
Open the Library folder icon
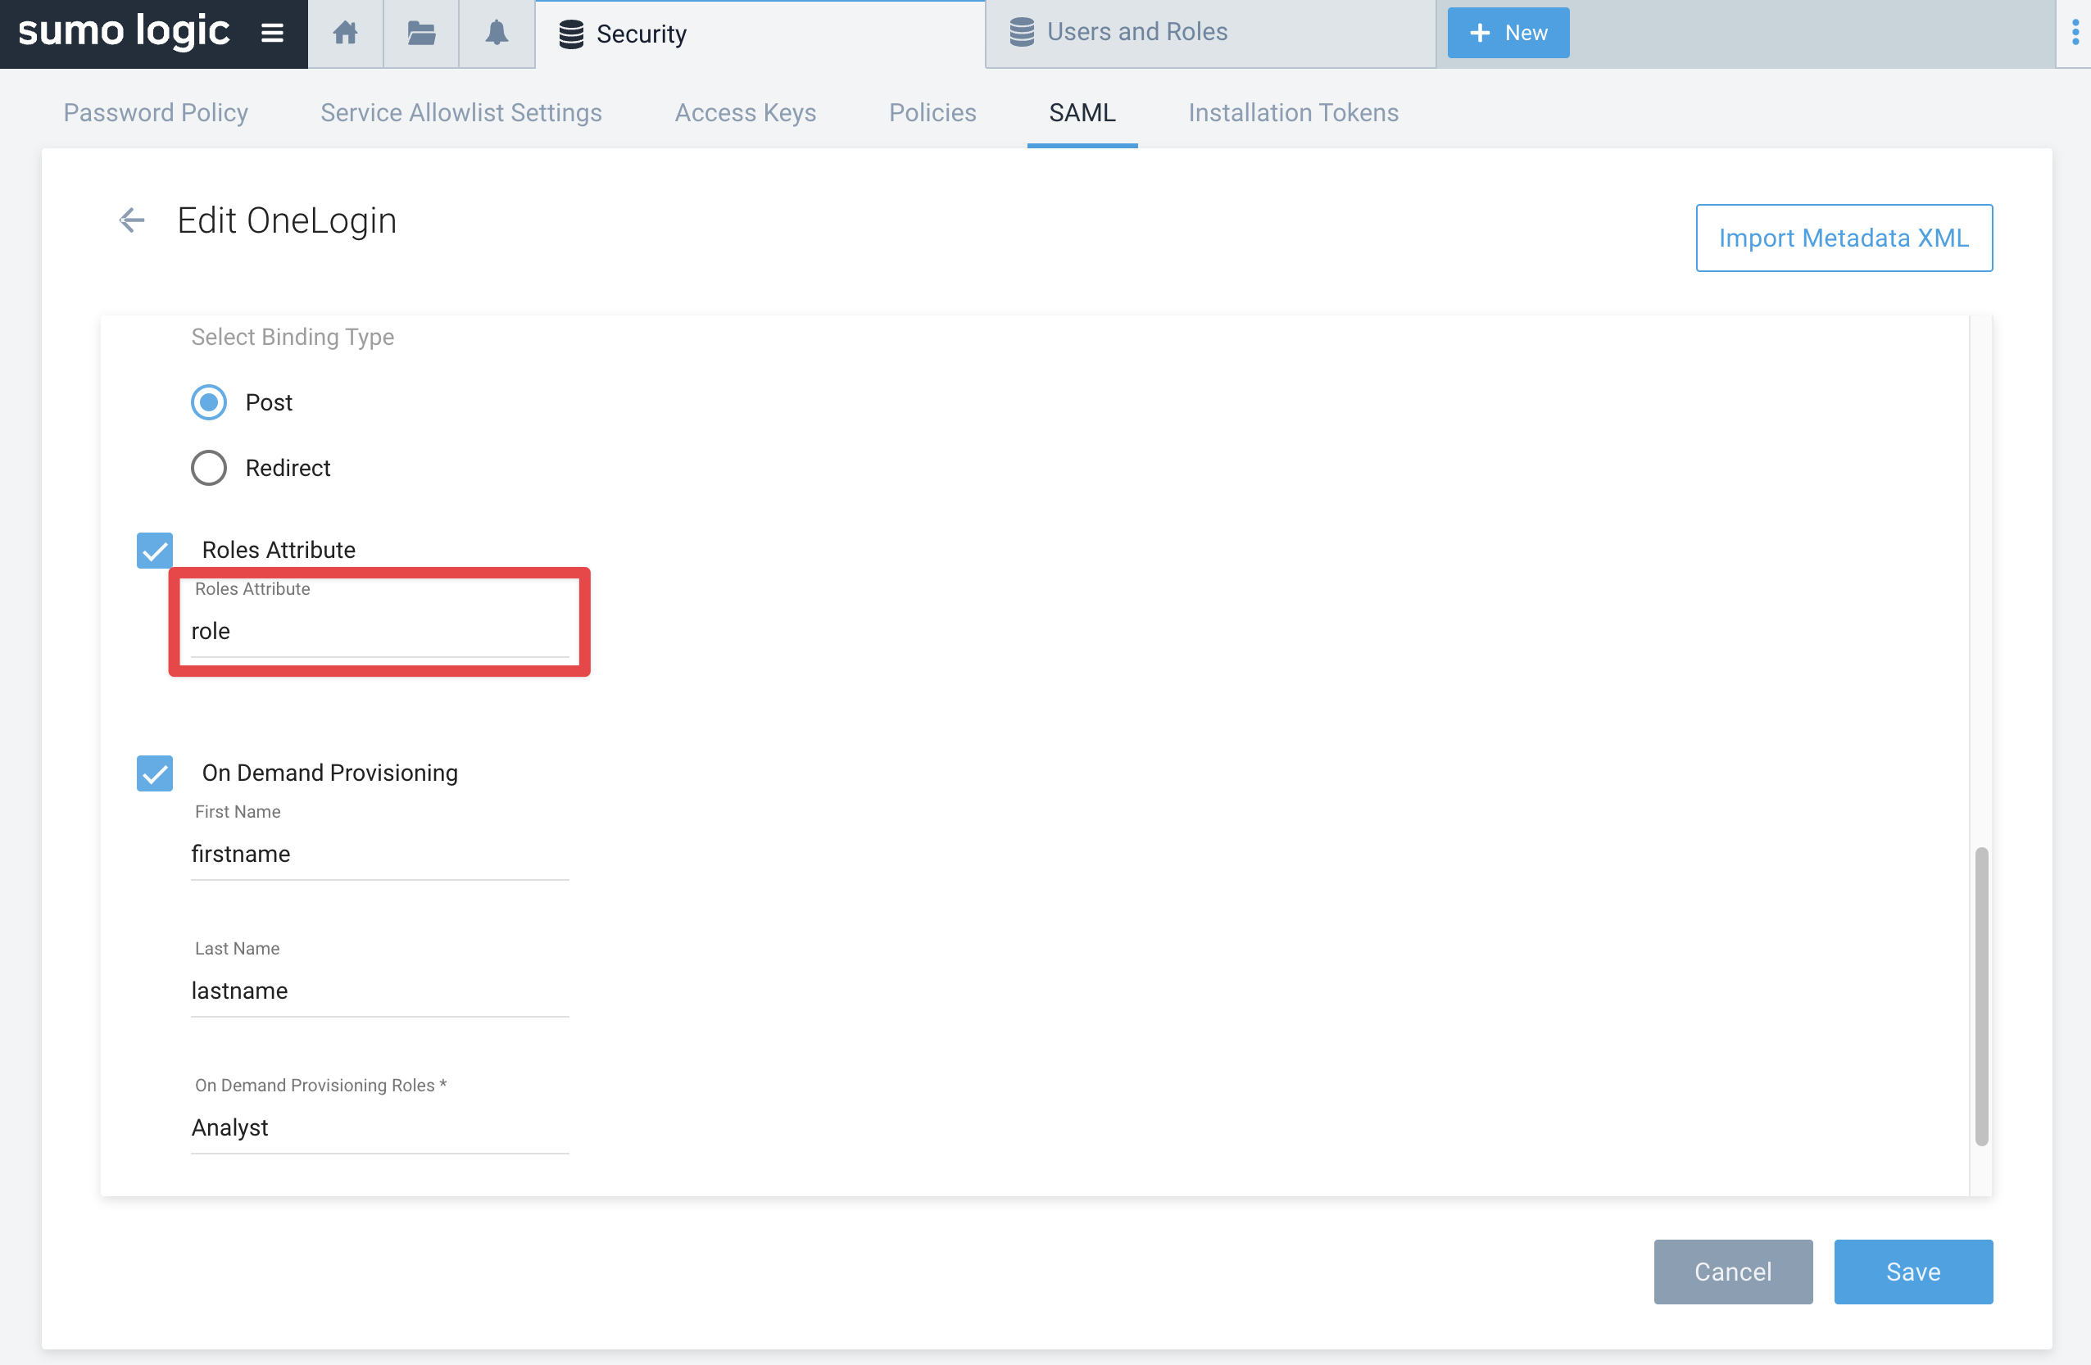[421, 34]
